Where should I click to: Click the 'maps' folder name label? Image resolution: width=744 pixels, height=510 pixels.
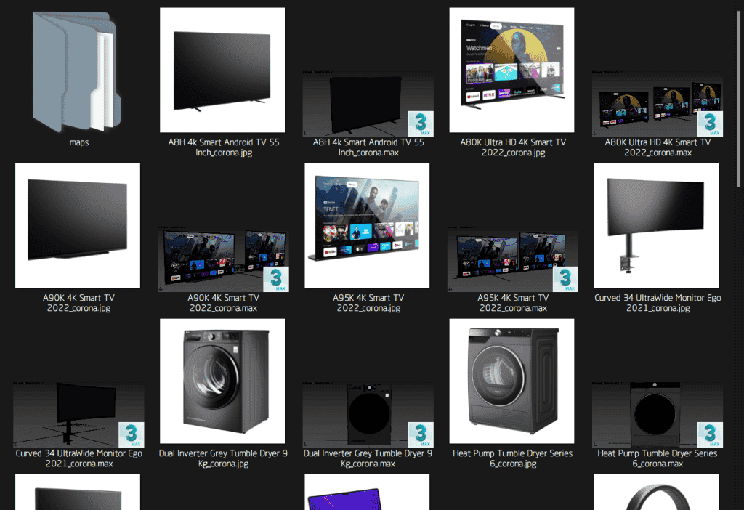[78, 142]
